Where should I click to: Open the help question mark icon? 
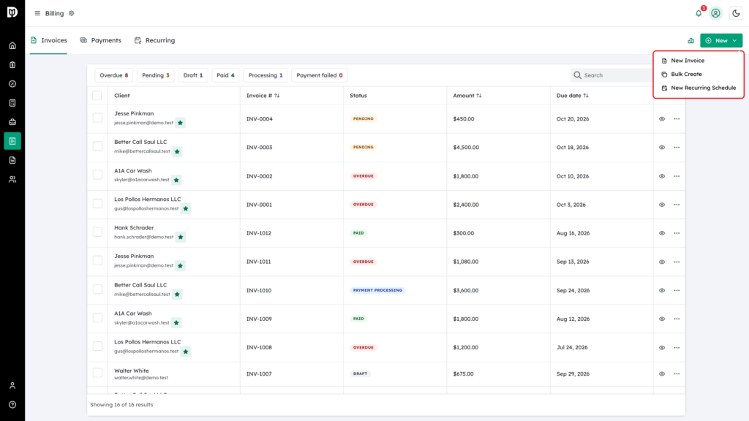(12, 405)
